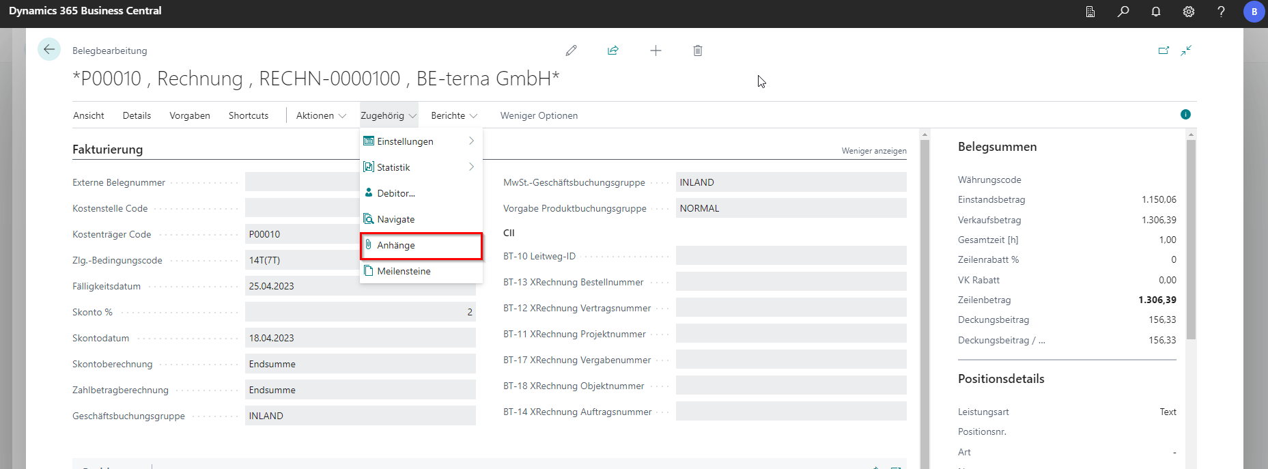Viewport: 1268px width, 469px height.
Task: Open the share icon
Action: point(613,51)
